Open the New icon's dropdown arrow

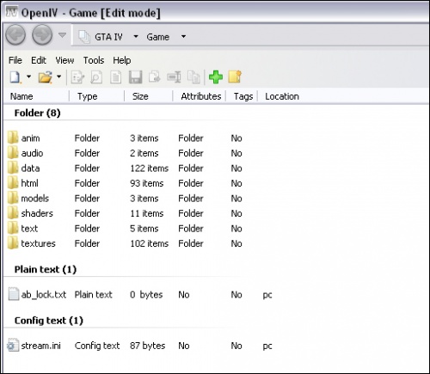click(28, 77)
